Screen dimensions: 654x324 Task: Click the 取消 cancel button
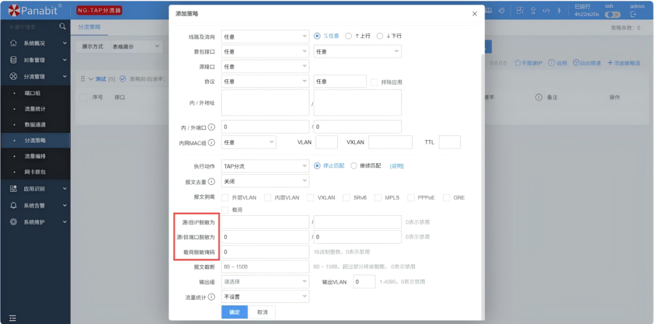click(x=262, y=312)
